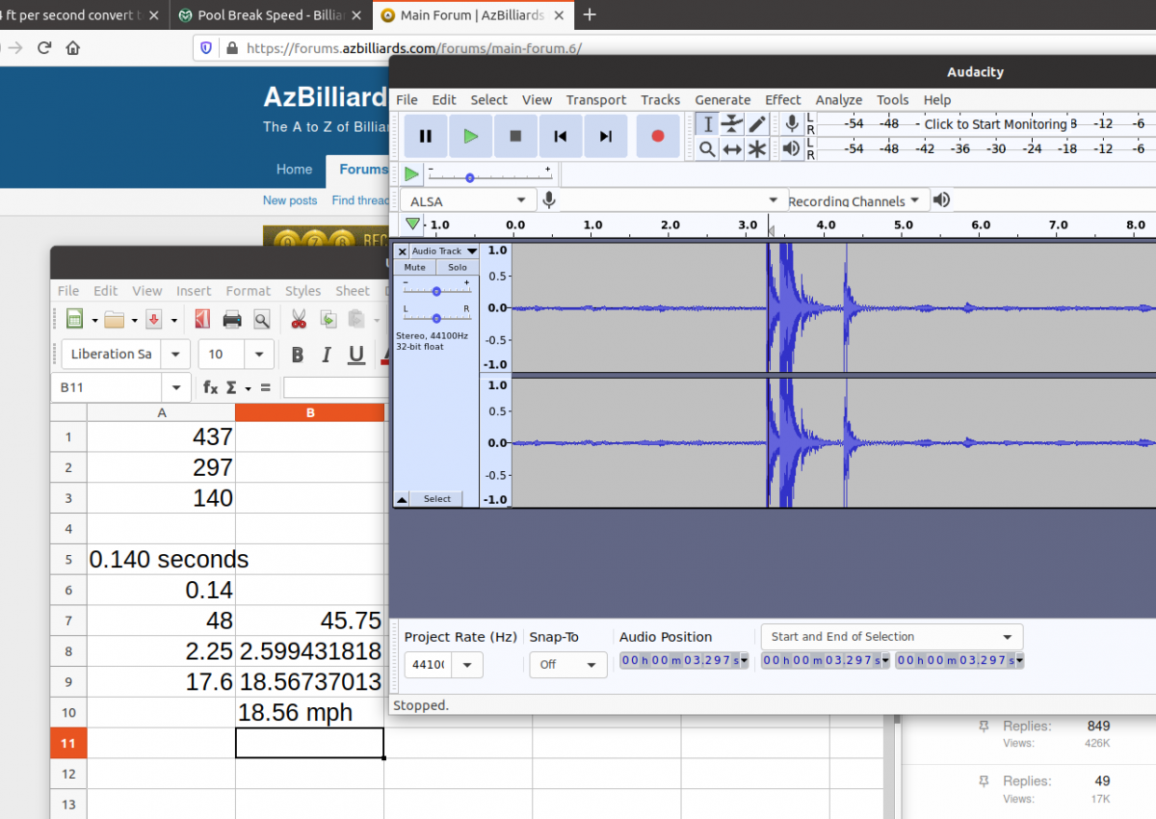This screenshot has height=819, width=1156.
Task: Open the Audacity Generate menu
Action: (722, 100)
